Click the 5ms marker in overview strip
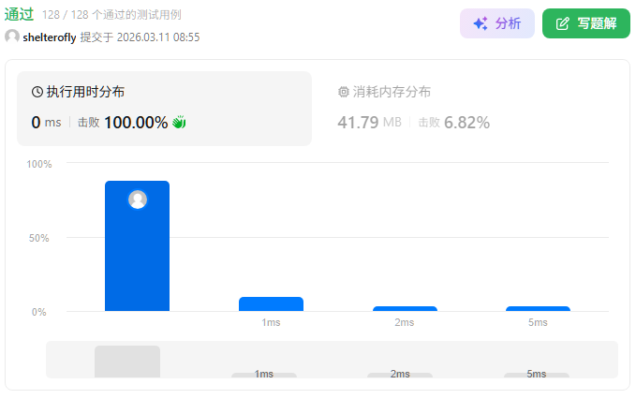636x399 pixels. [537, 374]
